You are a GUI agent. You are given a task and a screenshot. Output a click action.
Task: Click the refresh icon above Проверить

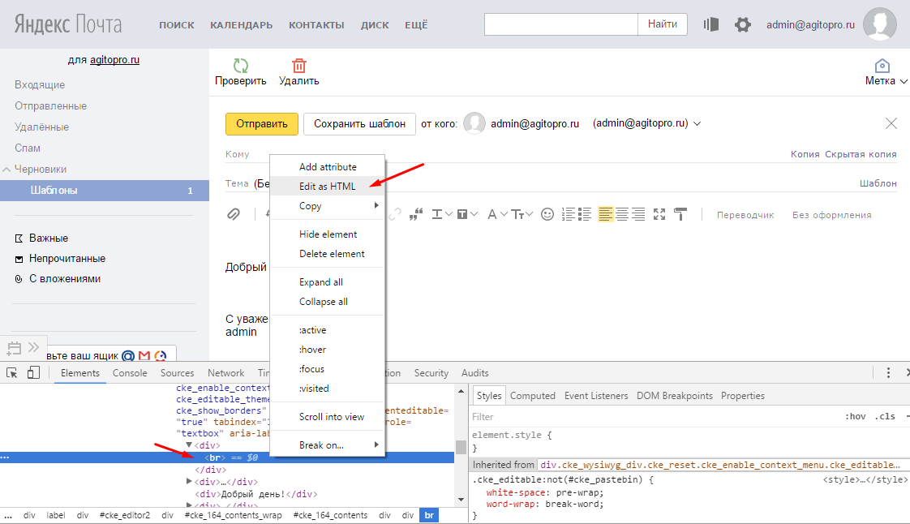(x=240, y=66)
